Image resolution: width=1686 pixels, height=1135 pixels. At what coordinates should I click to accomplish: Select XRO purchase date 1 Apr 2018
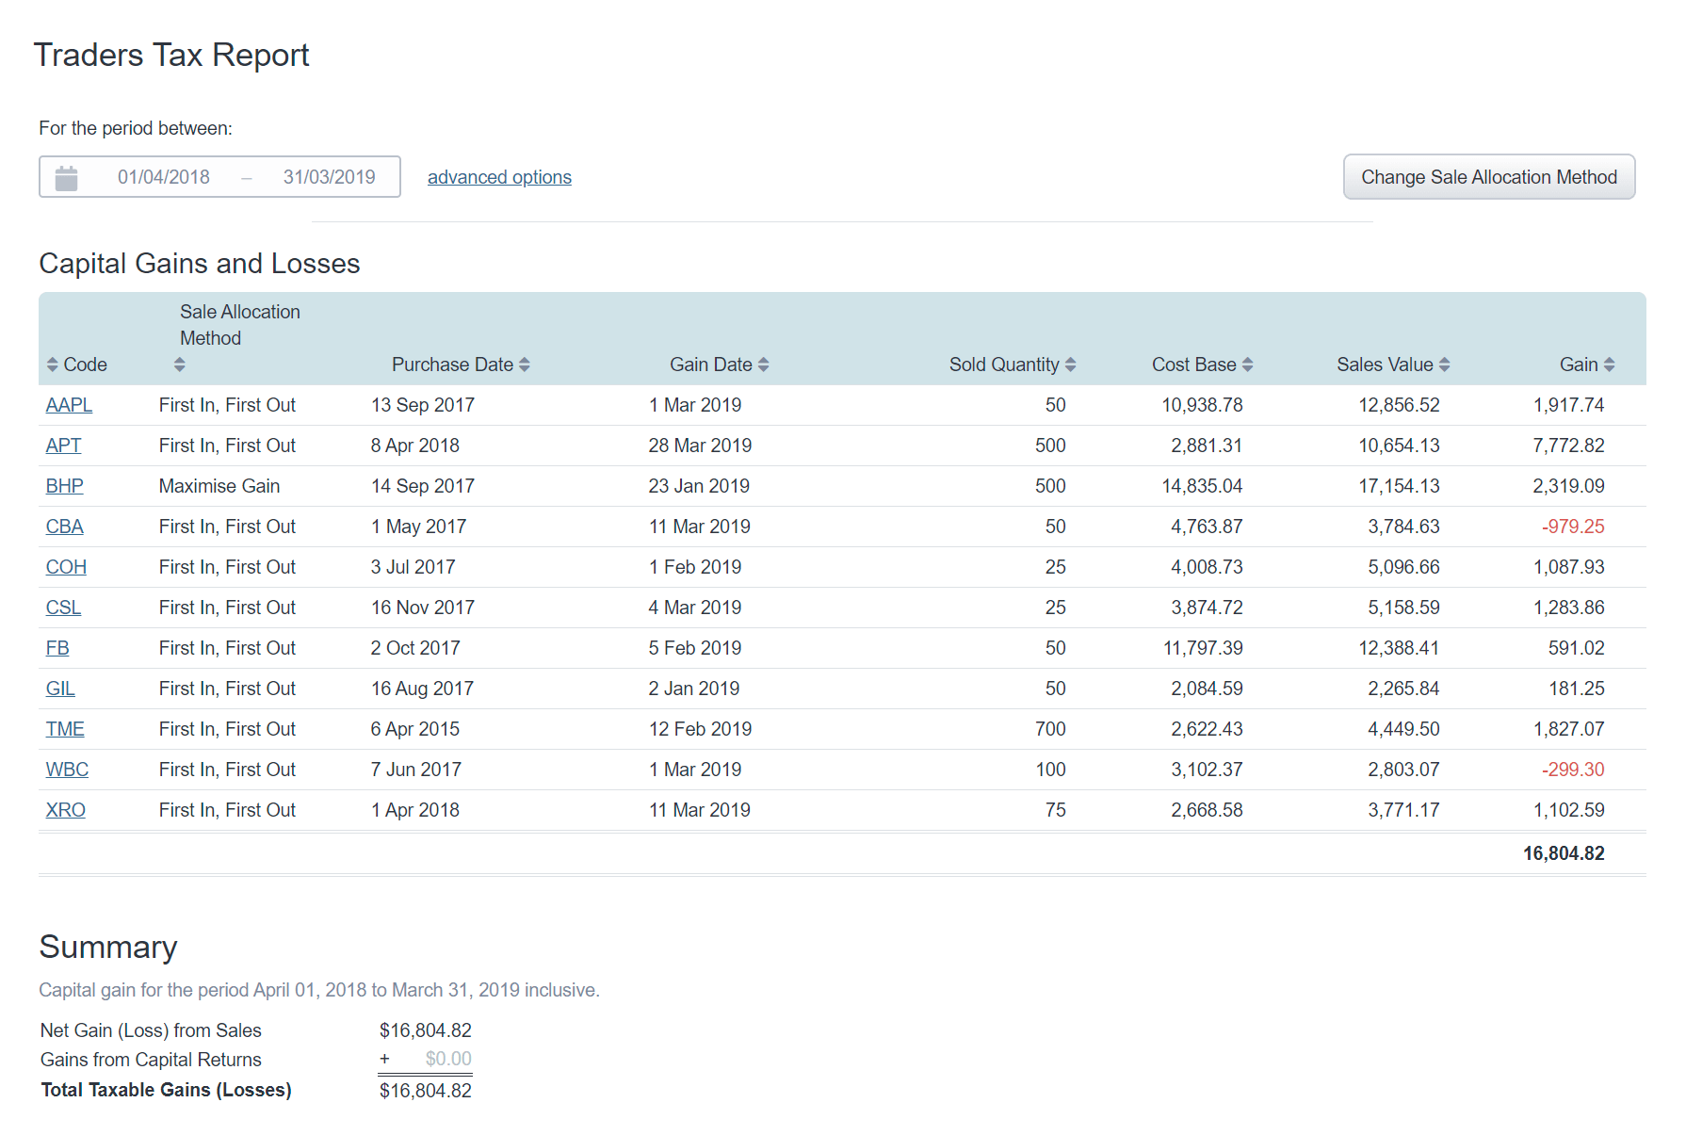[415, 810]
